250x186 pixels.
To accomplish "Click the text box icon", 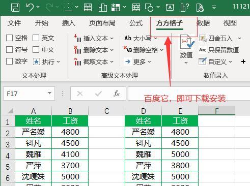I will tap(170, 7).
